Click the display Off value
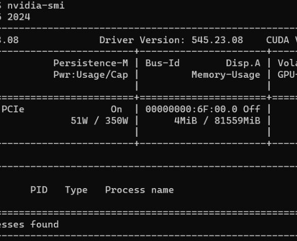This screenshot has height=241, width=297. point(252,109)
